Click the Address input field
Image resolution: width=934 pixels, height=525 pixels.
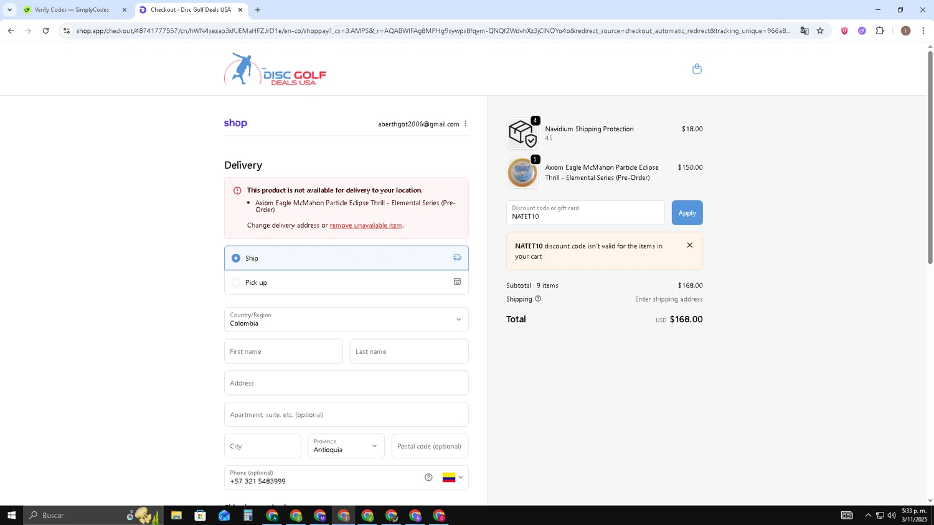pyautogui.click(x=346, y=383)
